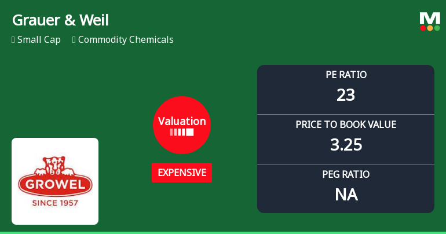The image size is (446, 234).
Task: Select the Commodity Chemicals sector label
Action: (126, 40)
